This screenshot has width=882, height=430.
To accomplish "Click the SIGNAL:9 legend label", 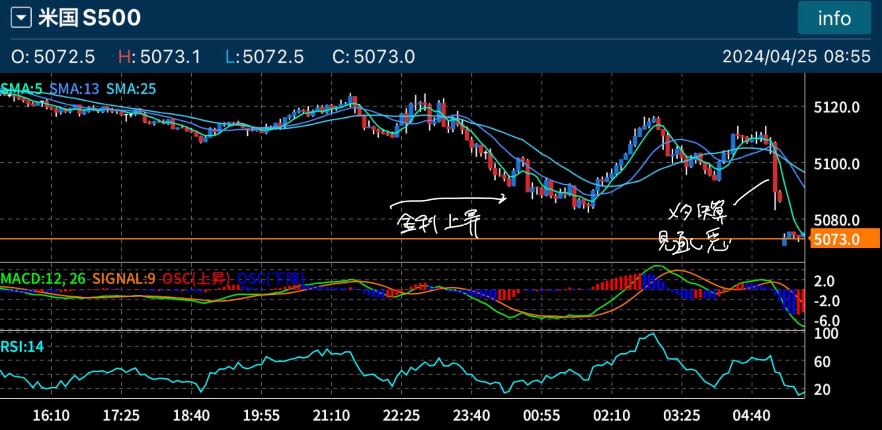I will point(123,279).
